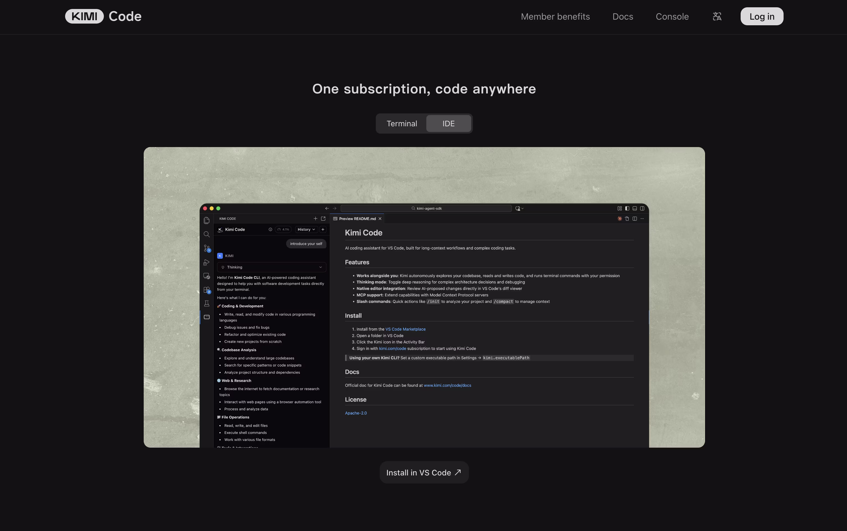Screen dimensions: 847x531
Task: Open the Search icon in the IDE activity bar
Action: pyautogui.click(x=207, y=234)
